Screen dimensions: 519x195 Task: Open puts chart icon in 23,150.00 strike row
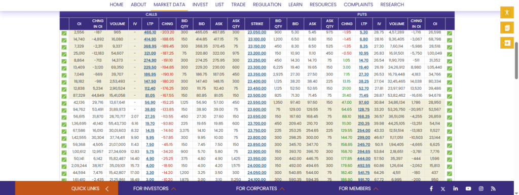(450, 47)
